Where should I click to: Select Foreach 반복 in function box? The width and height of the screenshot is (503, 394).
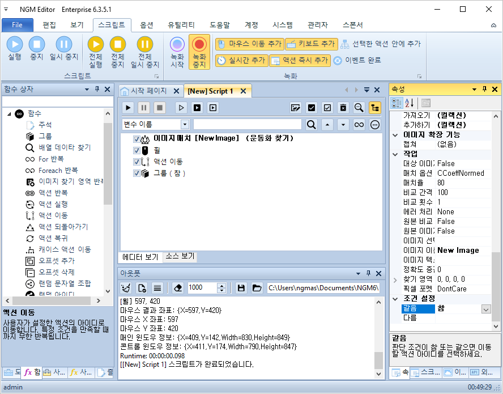tap(58, 171)
